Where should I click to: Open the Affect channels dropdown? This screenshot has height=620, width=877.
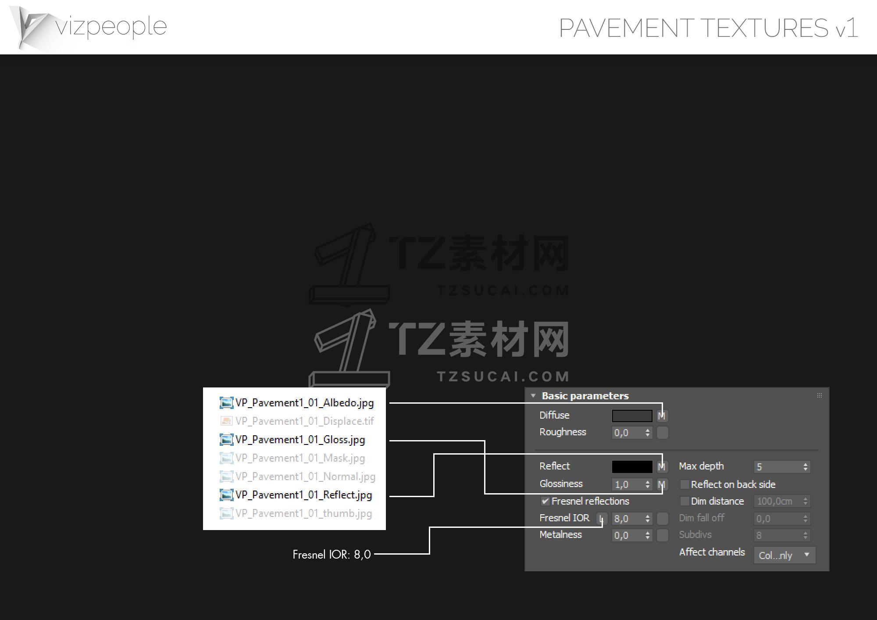[784, 555]
